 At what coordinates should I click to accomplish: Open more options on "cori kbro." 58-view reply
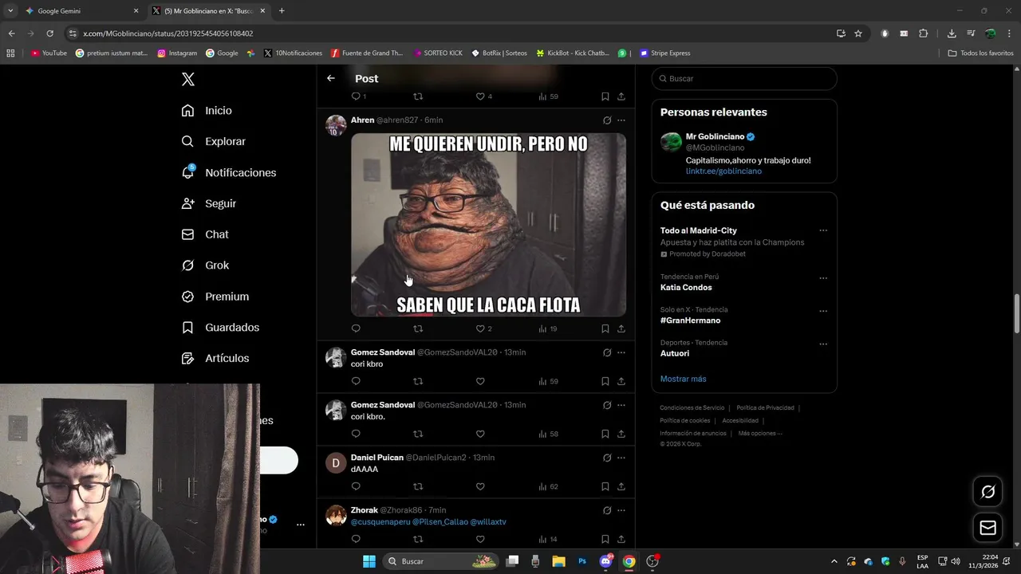click(621, 405)
